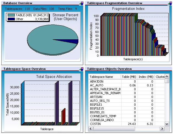Click the Fragmentation Index chart title

point(128,9)
